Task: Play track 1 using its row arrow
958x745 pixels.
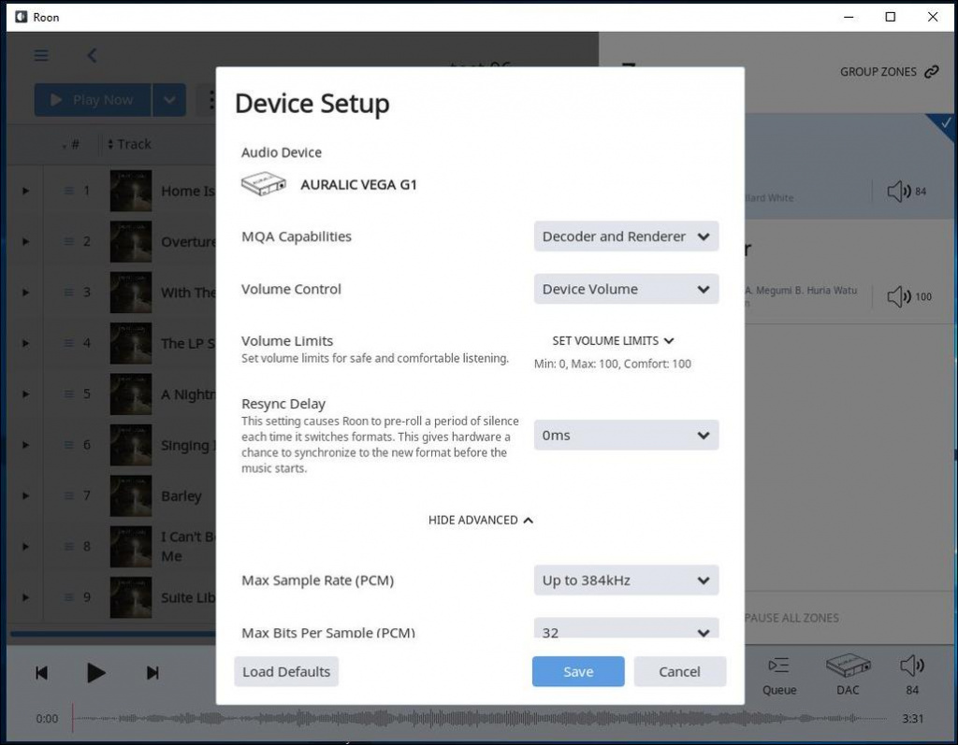Action: (x=25, y=191)
